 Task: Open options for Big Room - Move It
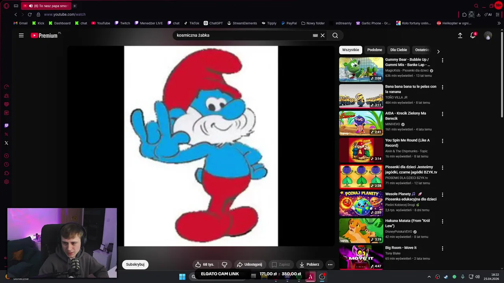[x=443, y=248]
